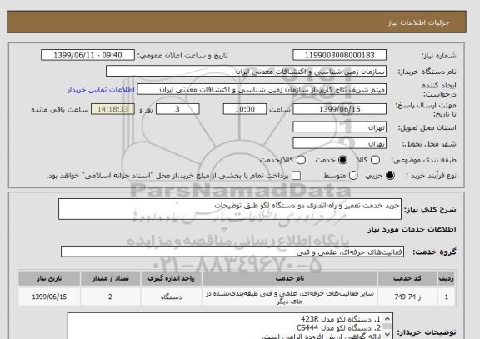This screenshot has height=339, width=480.
Task: Click the ساعت باقی مانده label
Action: click(60, 110)
